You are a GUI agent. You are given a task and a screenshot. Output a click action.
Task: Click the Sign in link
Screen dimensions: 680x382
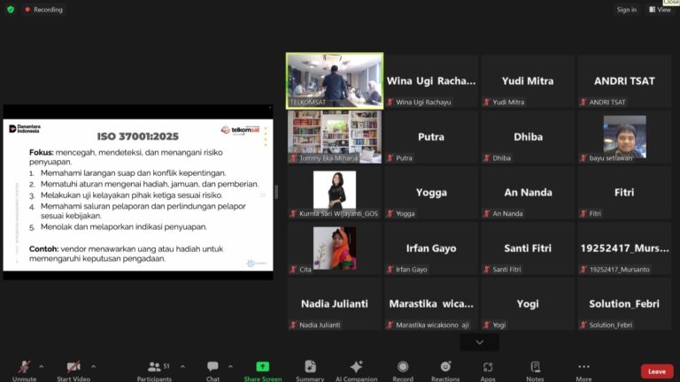627,9
